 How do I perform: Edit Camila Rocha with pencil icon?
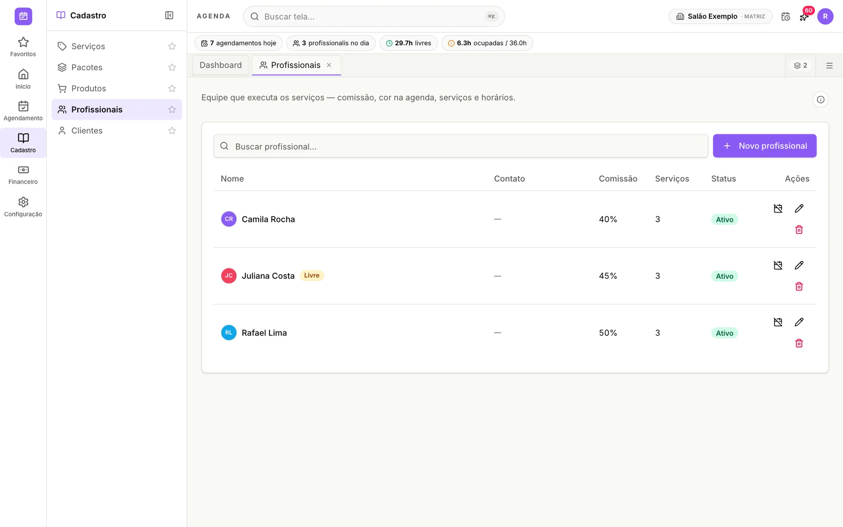[x=799, y=208]
